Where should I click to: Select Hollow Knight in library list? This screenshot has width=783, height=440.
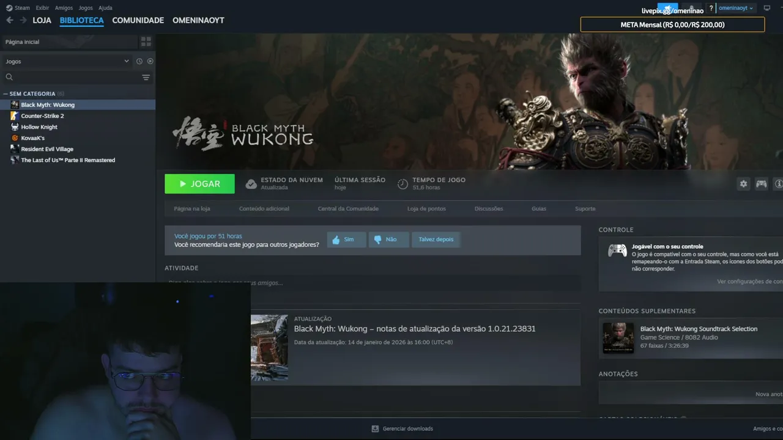point(78,127)
